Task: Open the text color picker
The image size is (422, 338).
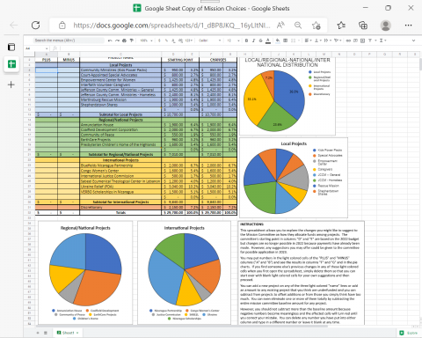Action: (x=268, y=40)
